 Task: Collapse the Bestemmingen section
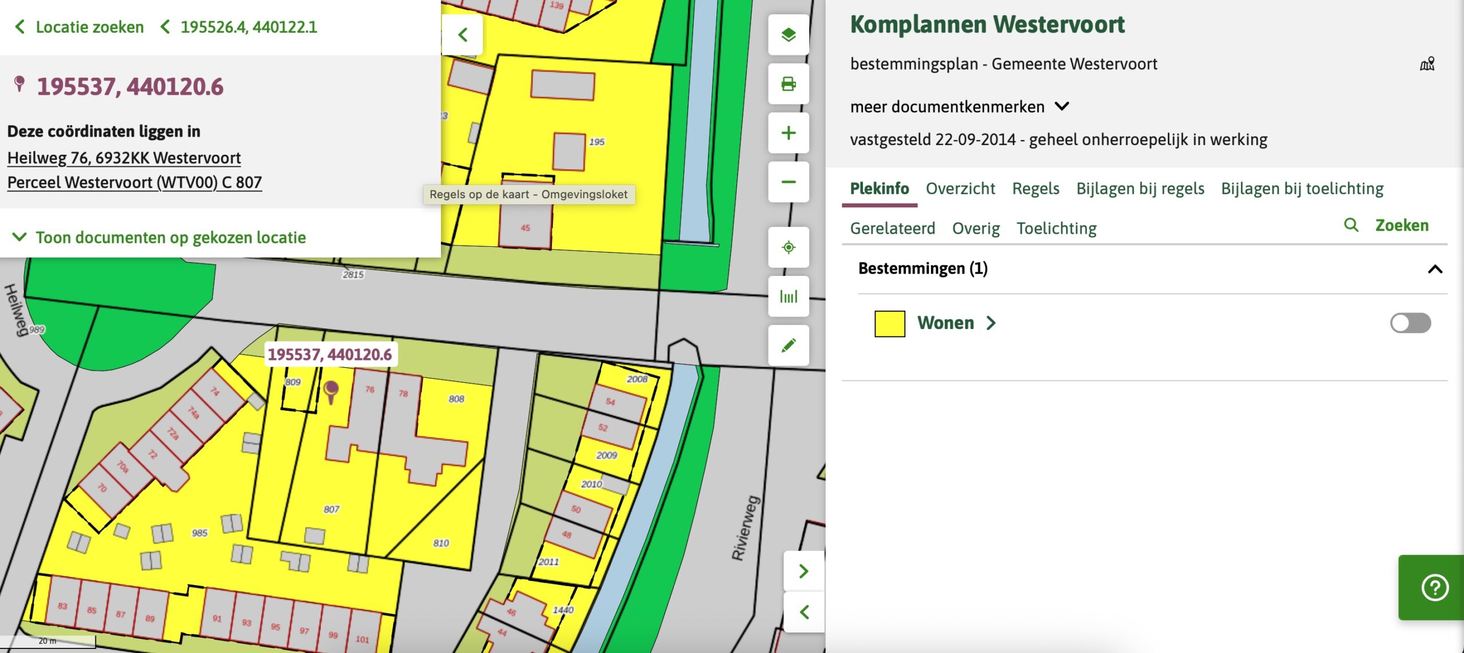point(1435,269)
